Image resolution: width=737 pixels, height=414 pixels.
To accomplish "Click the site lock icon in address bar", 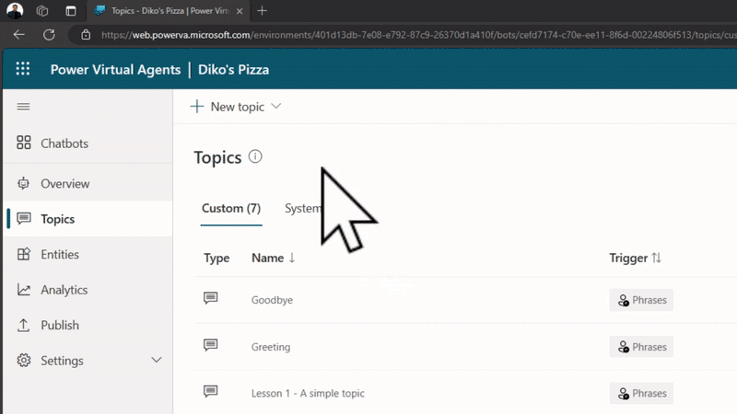I will 86,35.
